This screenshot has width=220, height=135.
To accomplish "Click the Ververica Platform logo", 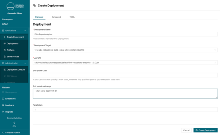I will click(x=15, y=6).
